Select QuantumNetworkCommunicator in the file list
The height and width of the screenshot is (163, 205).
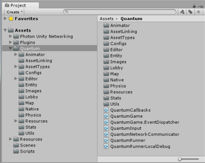point(145,134)
